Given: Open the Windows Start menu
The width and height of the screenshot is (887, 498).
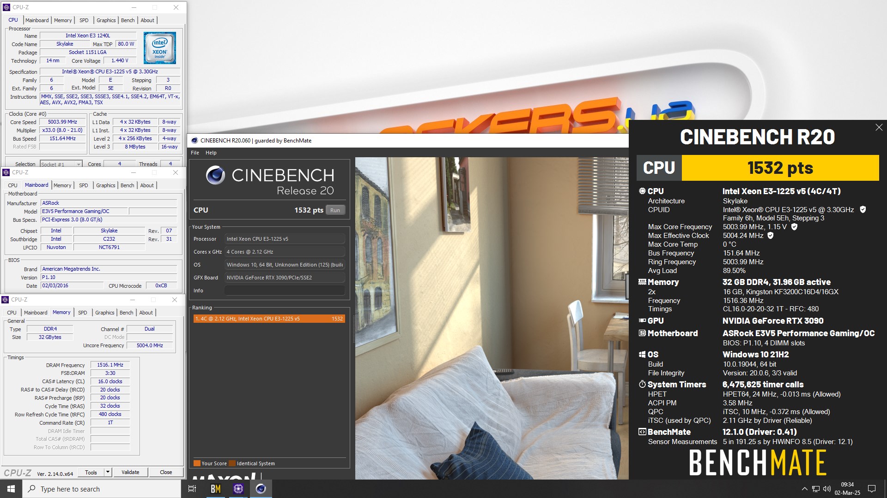Looking at the screenshot, I should [x=11, y=489].
